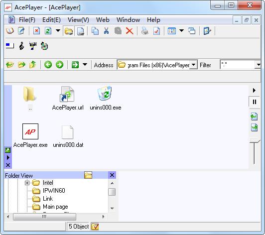Click the cascade windows icon
This screenshot has height=235, width=265.
click(x=192, y=31)
